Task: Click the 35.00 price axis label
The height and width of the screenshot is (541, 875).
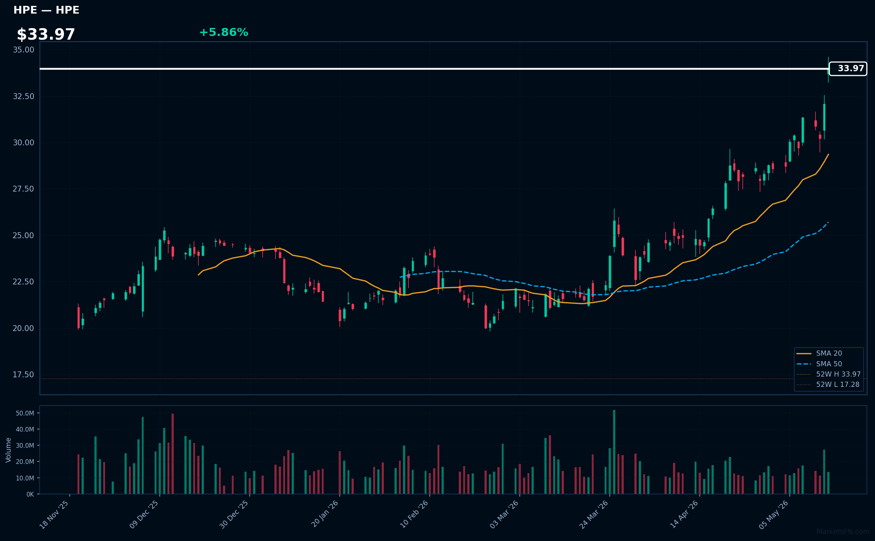Action: click(x=24, y=50)
